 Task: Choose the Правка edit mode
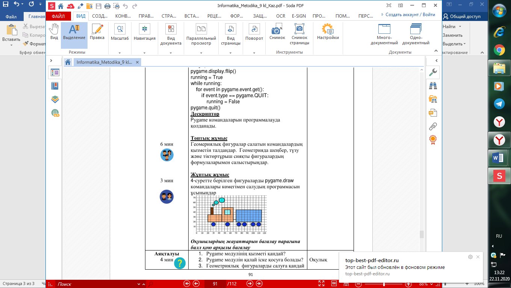coord(97,32)
